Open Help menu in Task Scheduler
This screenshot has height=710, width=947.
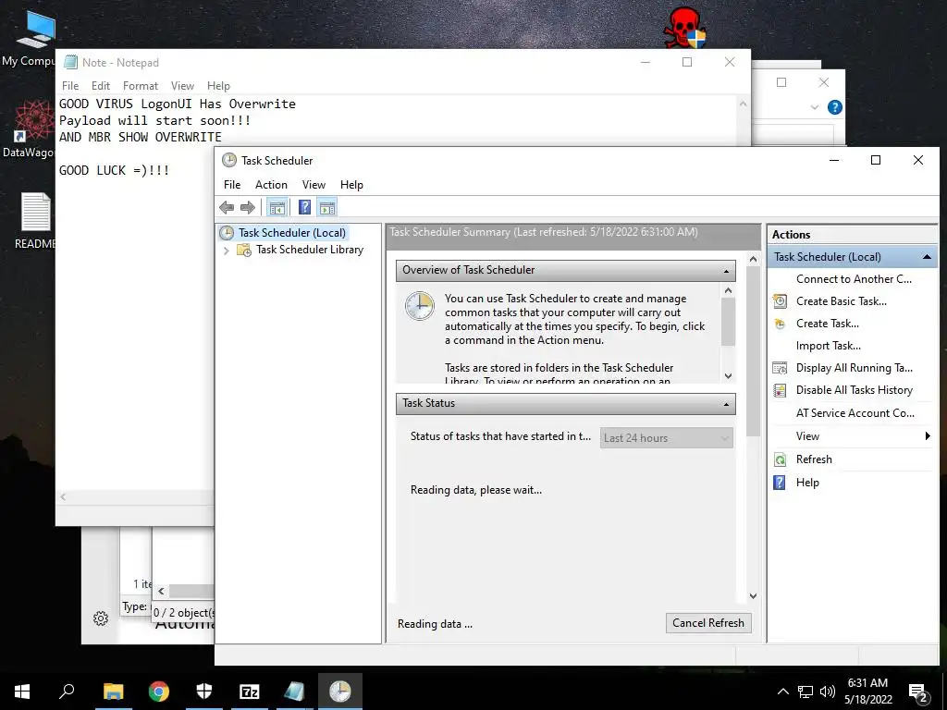point(351,185)
